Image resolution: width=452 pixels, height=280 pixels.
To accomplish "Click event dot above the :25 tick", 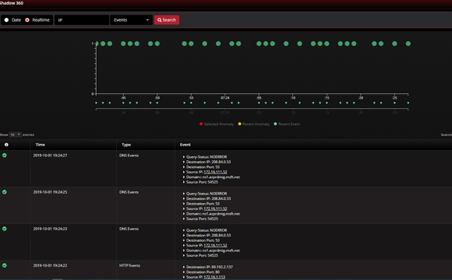I will click(394, 44).
